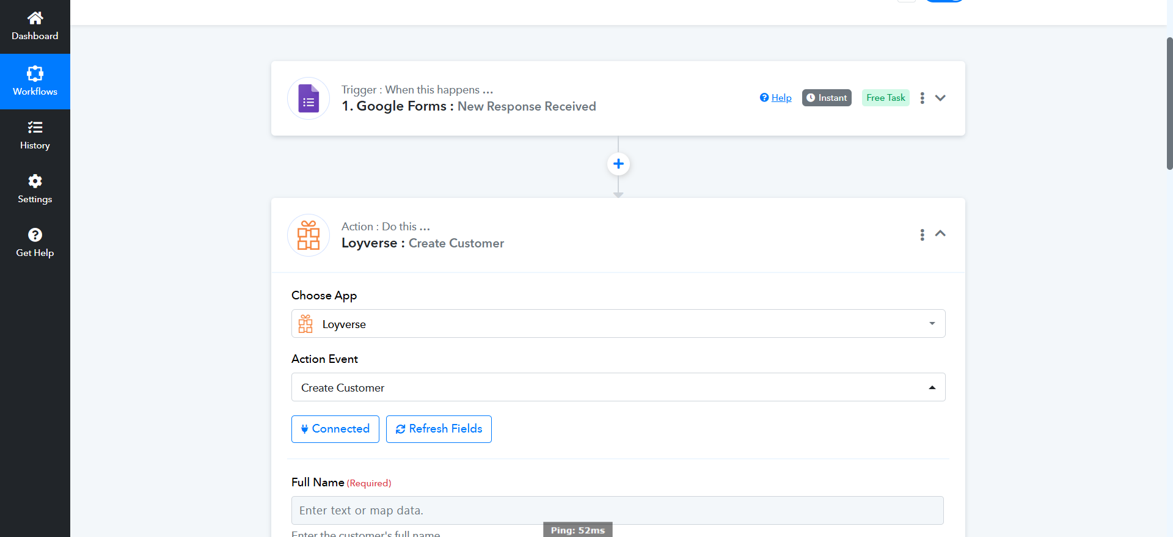Expand the Google Forms trigger step

pos(940,98)
